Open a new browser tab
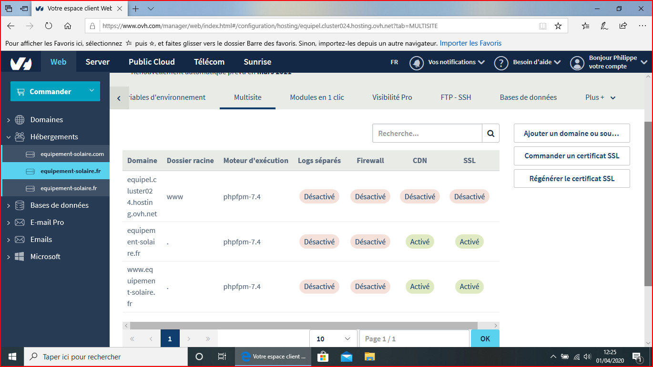Screen dimensions: 653x367 136,9
